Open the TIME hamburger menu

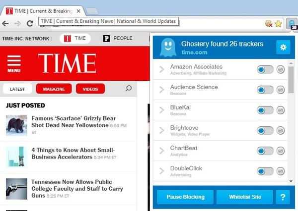(x=14, y=63)
